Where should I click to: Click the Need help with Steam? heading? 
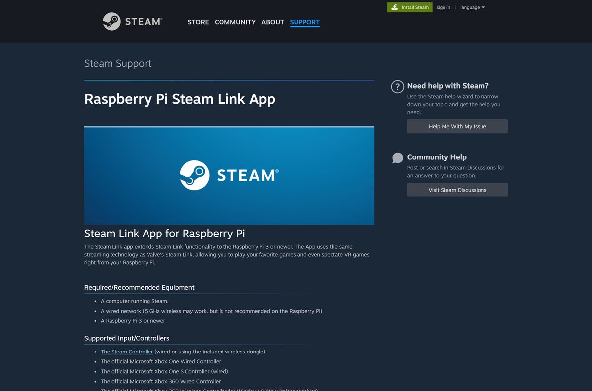click(x=448, y=86)
